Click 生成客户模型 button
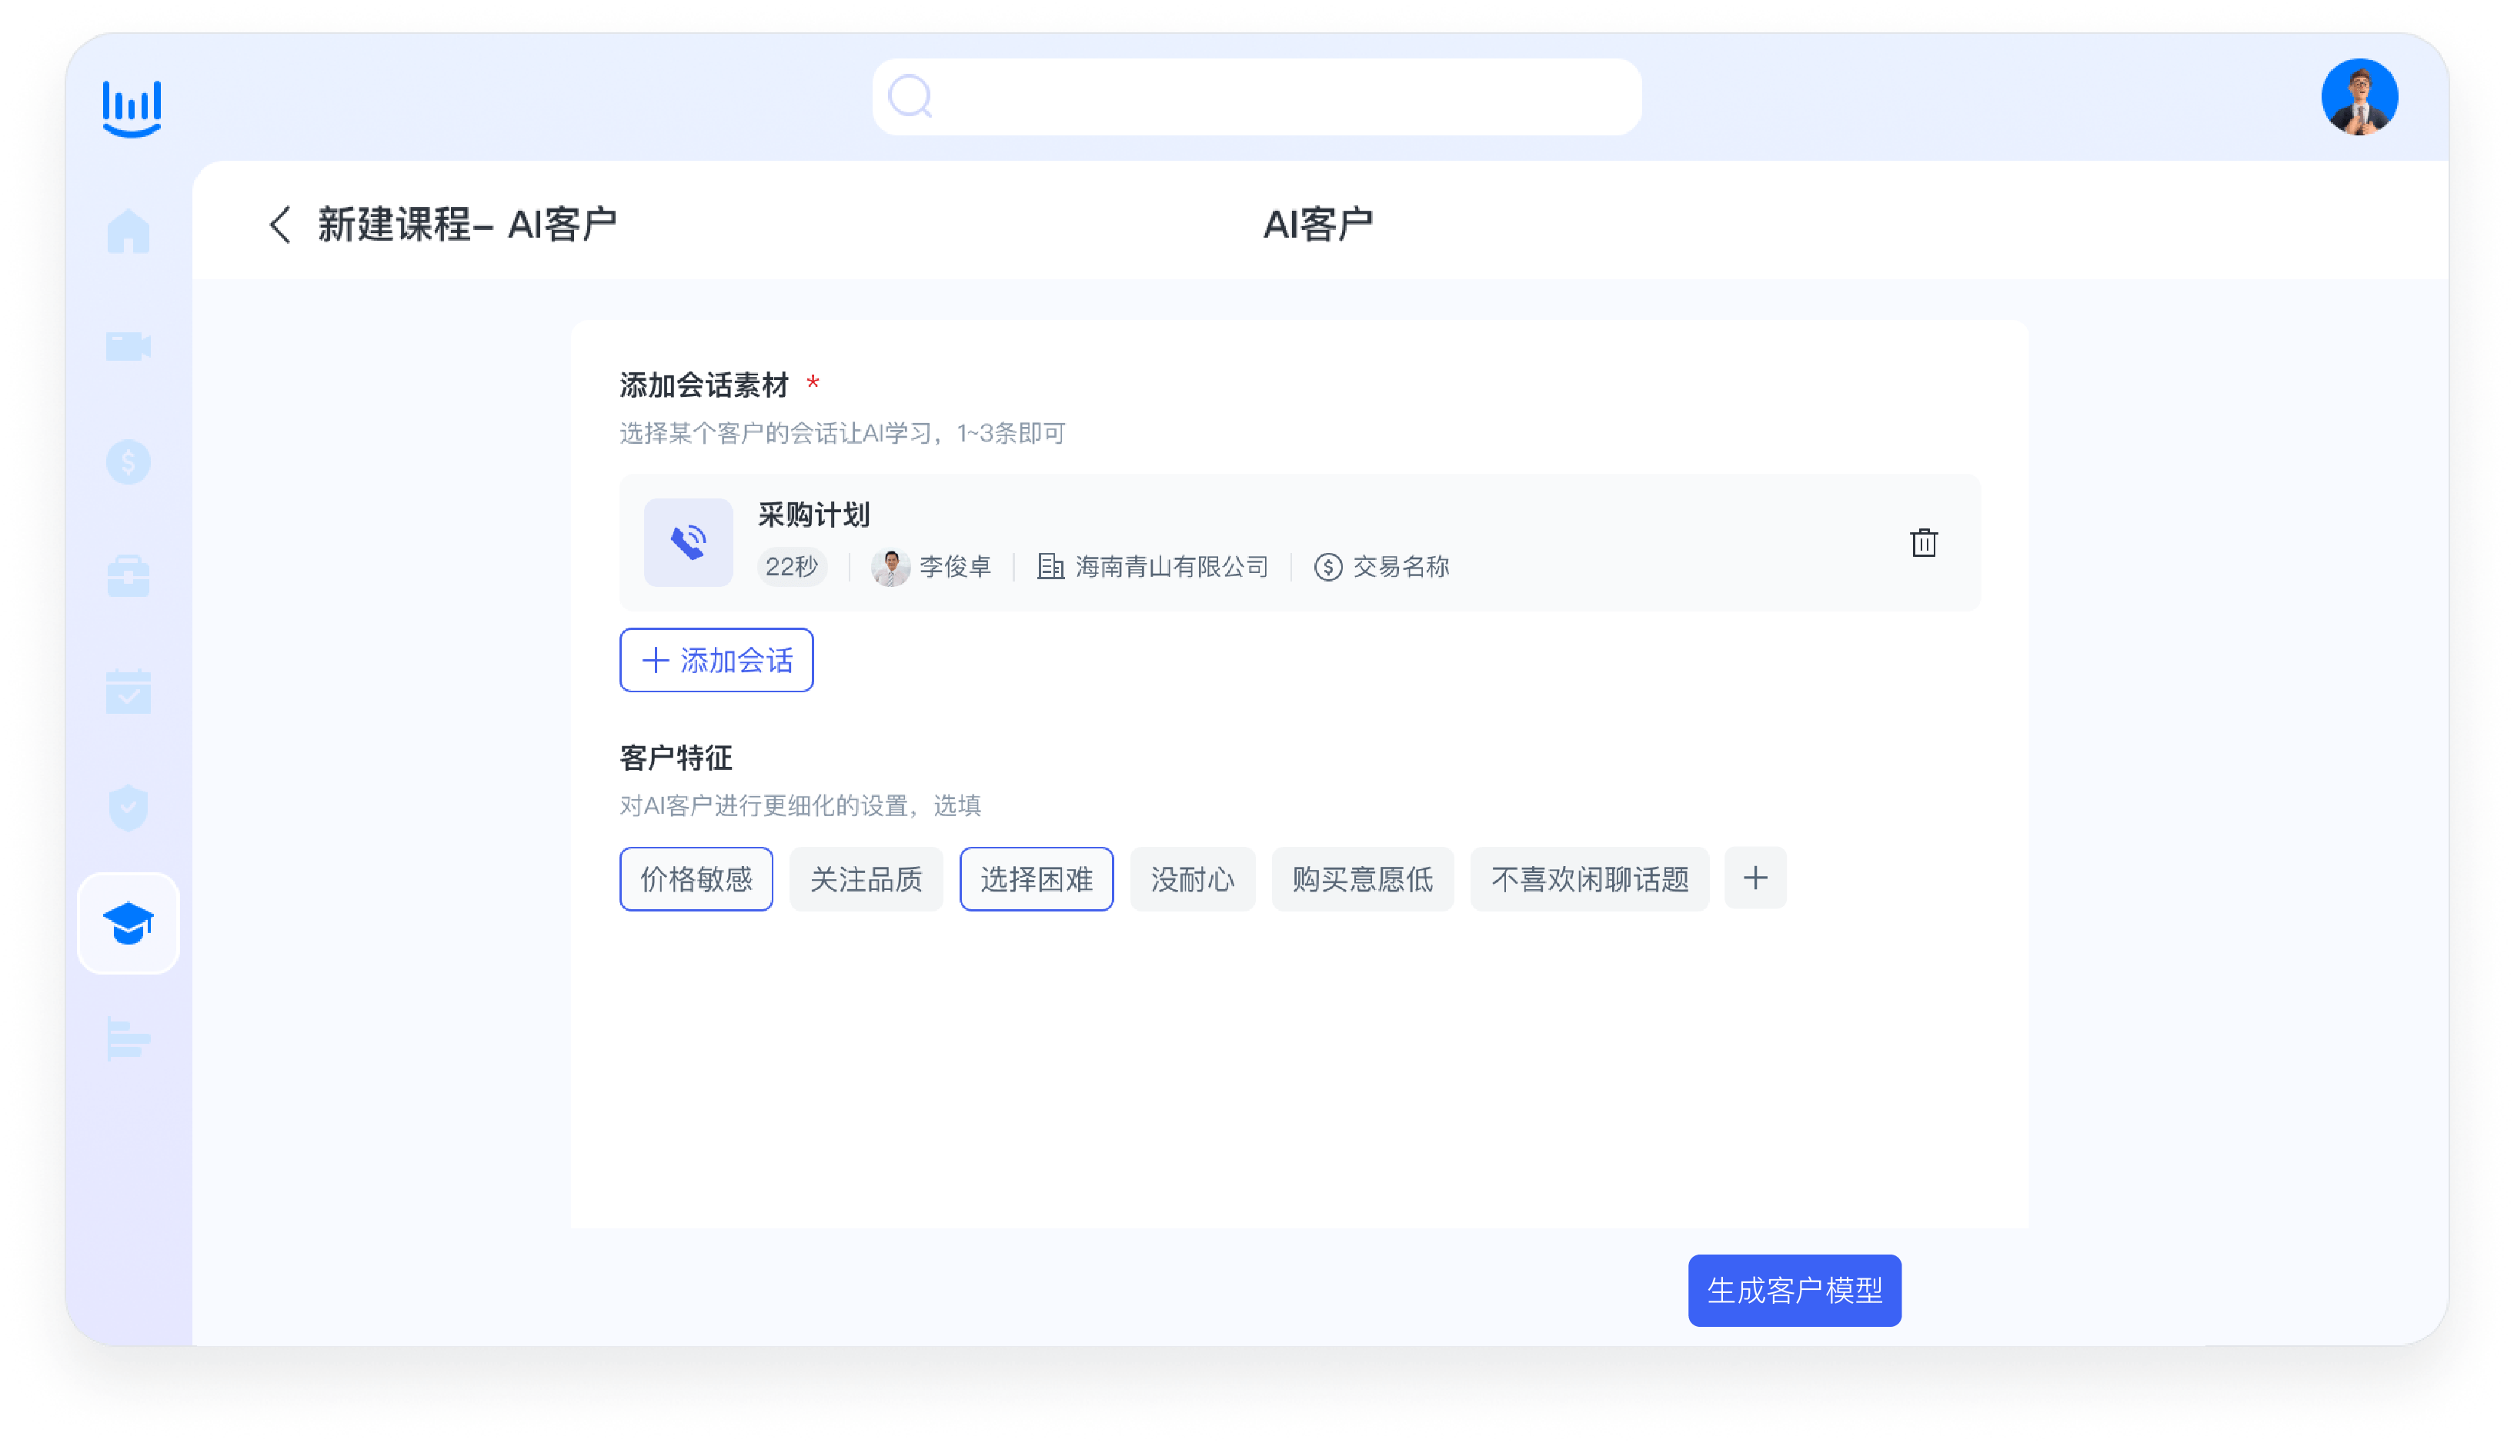 point(1795,1291)
